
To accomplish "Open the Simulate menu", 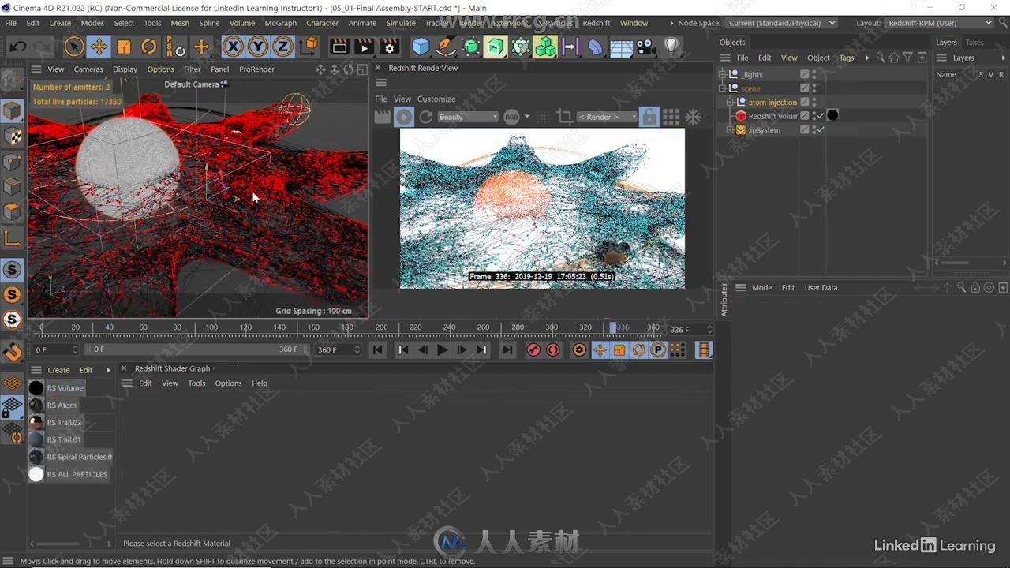I will click(401, 23).
